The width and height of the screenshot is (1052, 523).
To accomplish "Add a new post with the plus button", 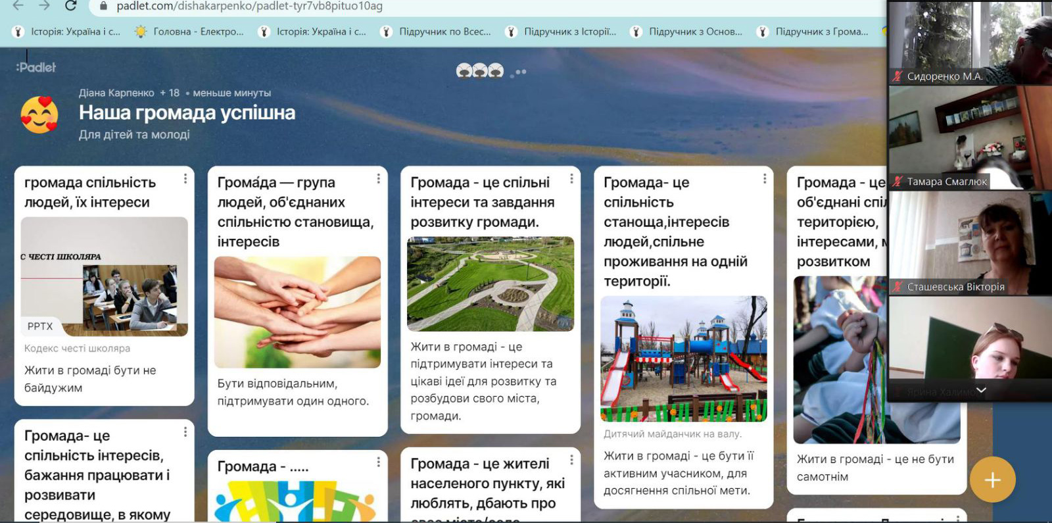I will [x=992, y=480].
